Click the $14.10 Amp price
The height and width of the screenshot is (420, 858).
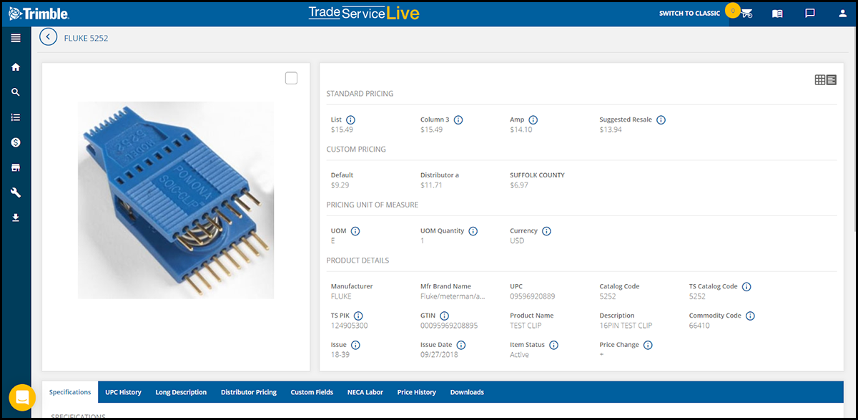[521, 130]
